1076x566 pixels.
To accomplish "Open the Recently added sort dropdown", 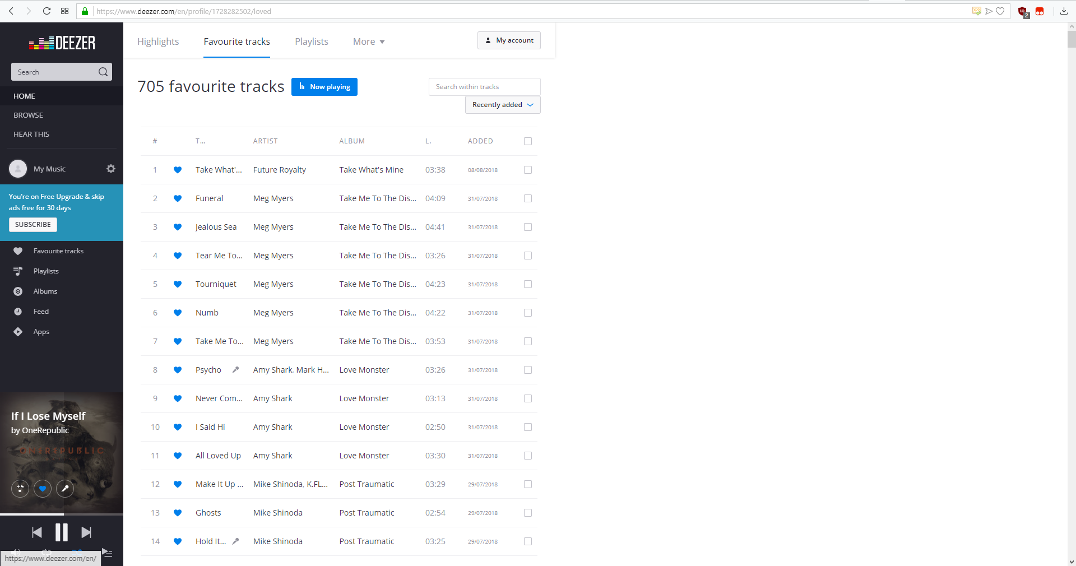I will [502, 105].
